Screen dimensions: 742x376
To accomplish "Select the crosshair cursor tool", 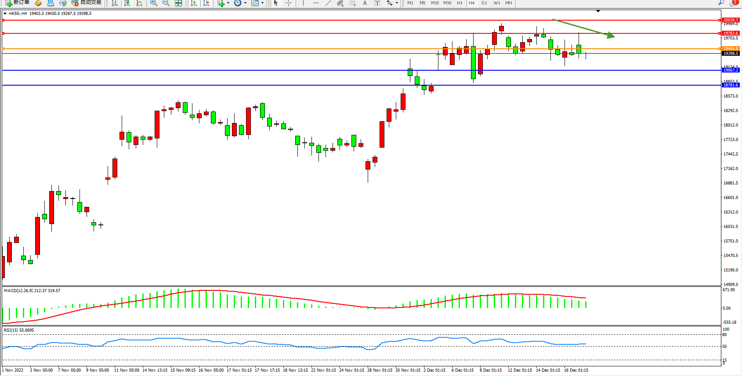I will [x=288, y=3].
